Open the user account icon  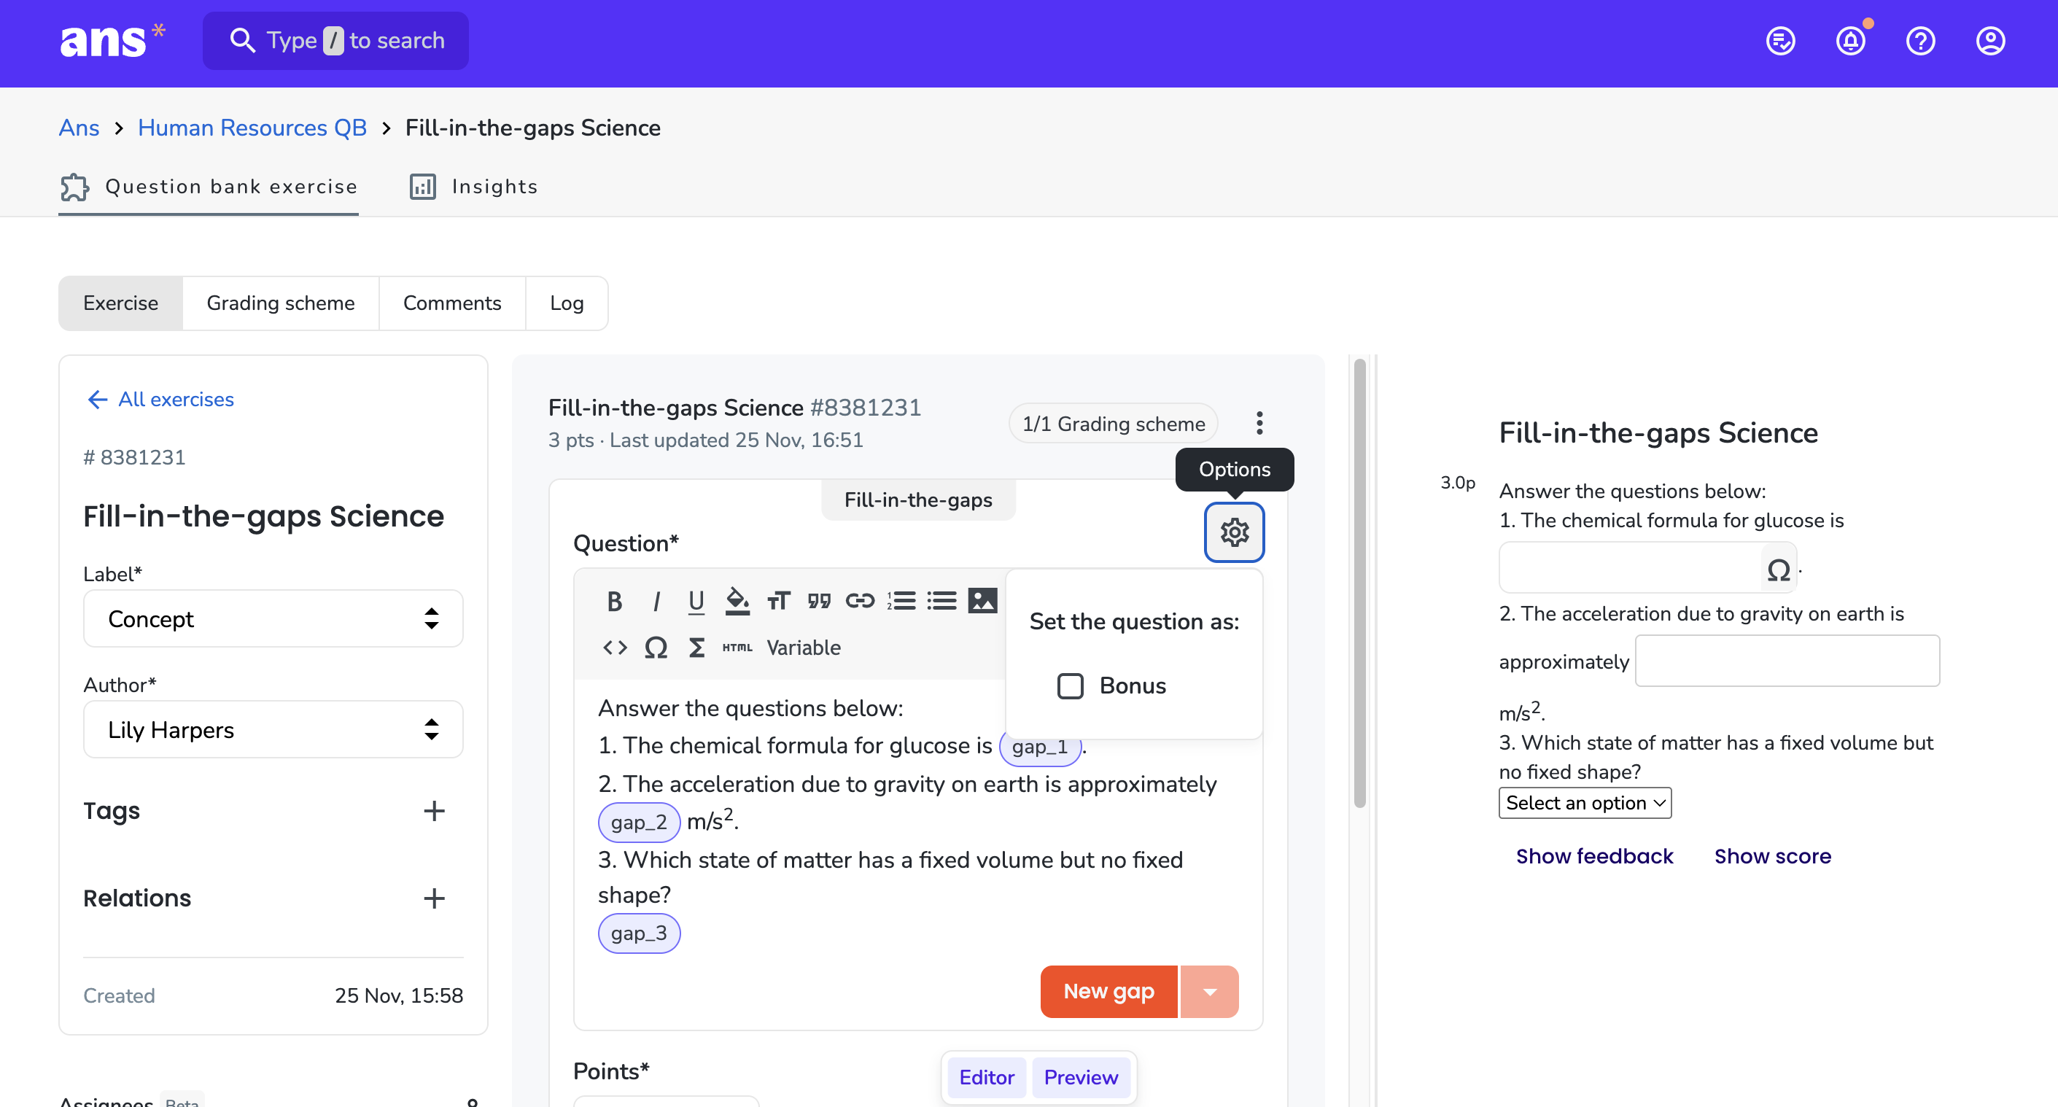pos(1990,41)
